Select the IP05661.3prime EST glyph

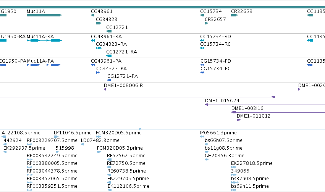tap(202, 137)
